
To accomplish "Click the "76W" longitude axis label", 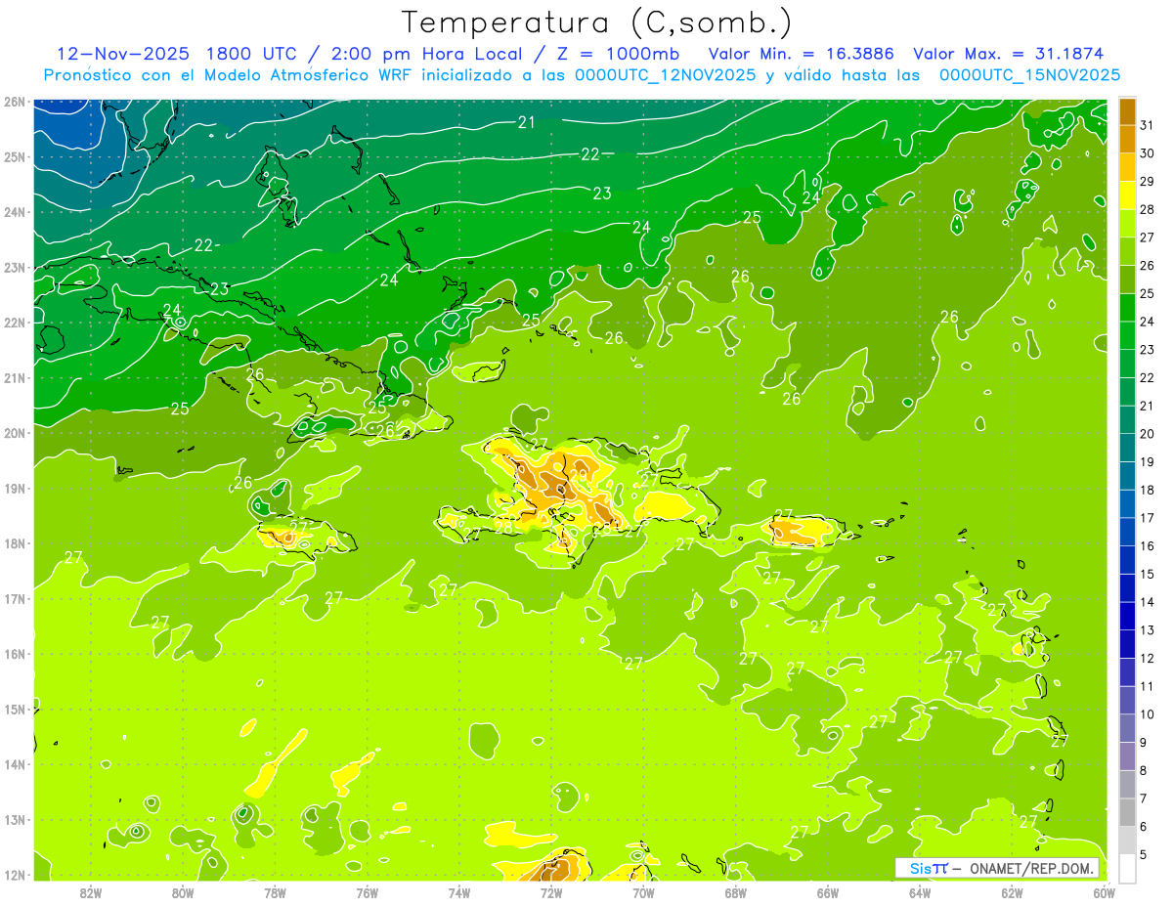I will (367, 891).
